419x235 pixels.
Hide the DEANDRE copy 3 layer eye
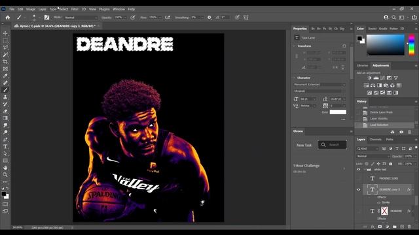coord(359,190)
